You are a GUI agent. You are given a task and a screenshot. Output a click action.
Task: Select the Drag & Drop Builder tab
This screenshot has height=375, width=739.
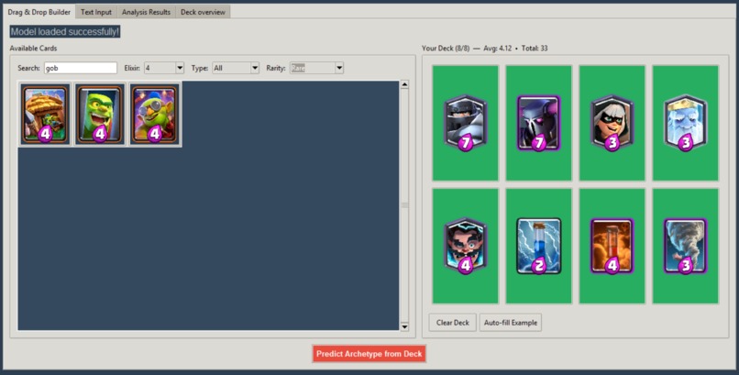(x=39, y=12)
